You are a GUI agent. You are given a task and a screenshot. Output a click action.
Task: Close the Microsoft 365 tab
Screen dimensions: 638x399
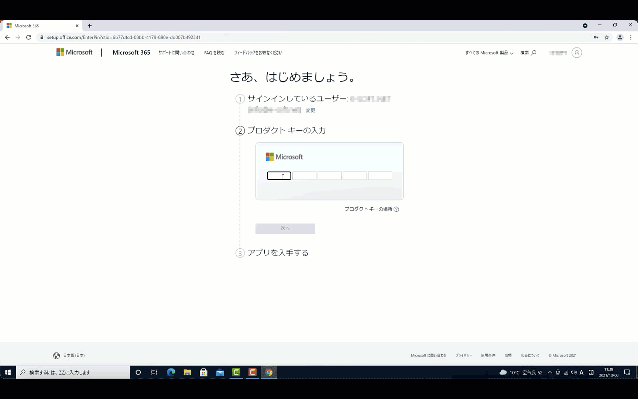(x=77, y=26)
